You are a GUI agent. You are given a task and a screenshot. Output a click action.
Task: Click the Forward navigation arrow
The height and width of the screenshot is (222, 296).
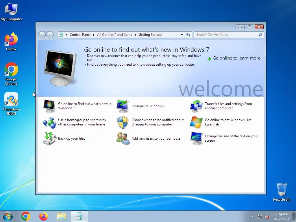[50, 35]
